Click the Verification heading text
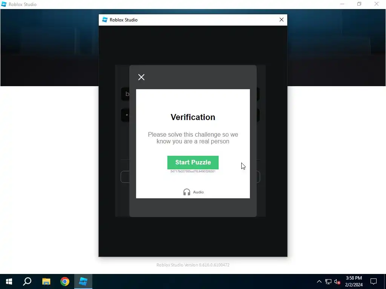Viewport: 386px width, 289px height. pyautogui.click(x=193, y=117)
